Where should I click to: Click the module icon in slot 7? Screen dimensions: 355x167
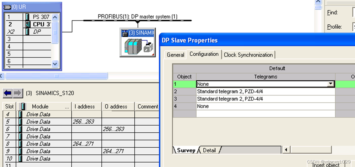click(20, 137)
